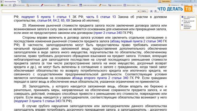This screenshot has height=111, width=197.
Task: Click paragraph number 25. in the document
Action: [25, 25]
